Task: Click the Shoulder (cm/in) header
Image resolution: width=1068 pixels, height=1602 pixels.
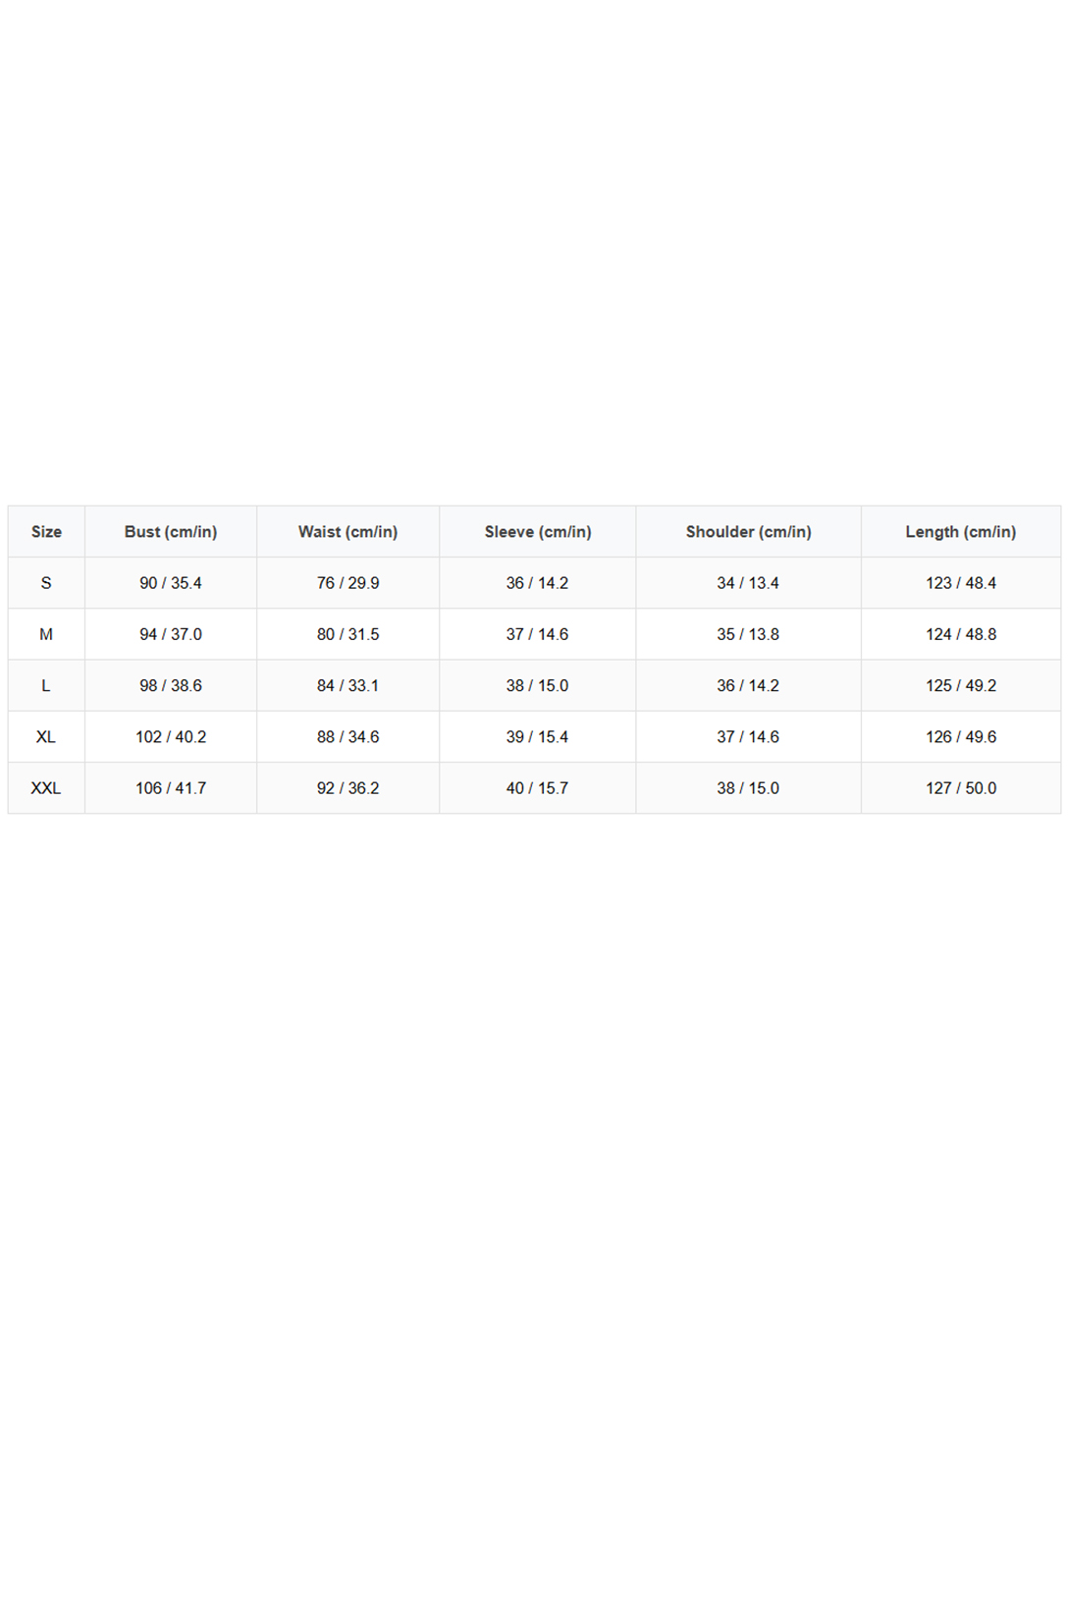Action: coord(748,532)
